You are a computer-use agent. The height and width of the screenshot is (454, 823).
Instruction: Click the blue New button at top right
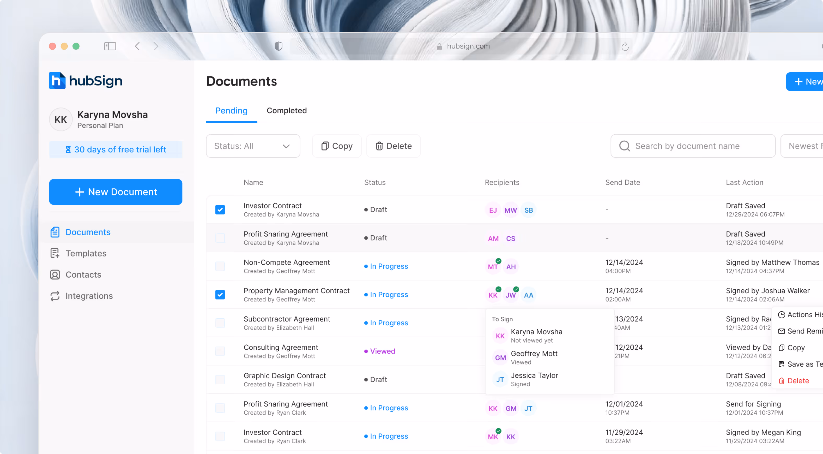(x=804, y=81)
